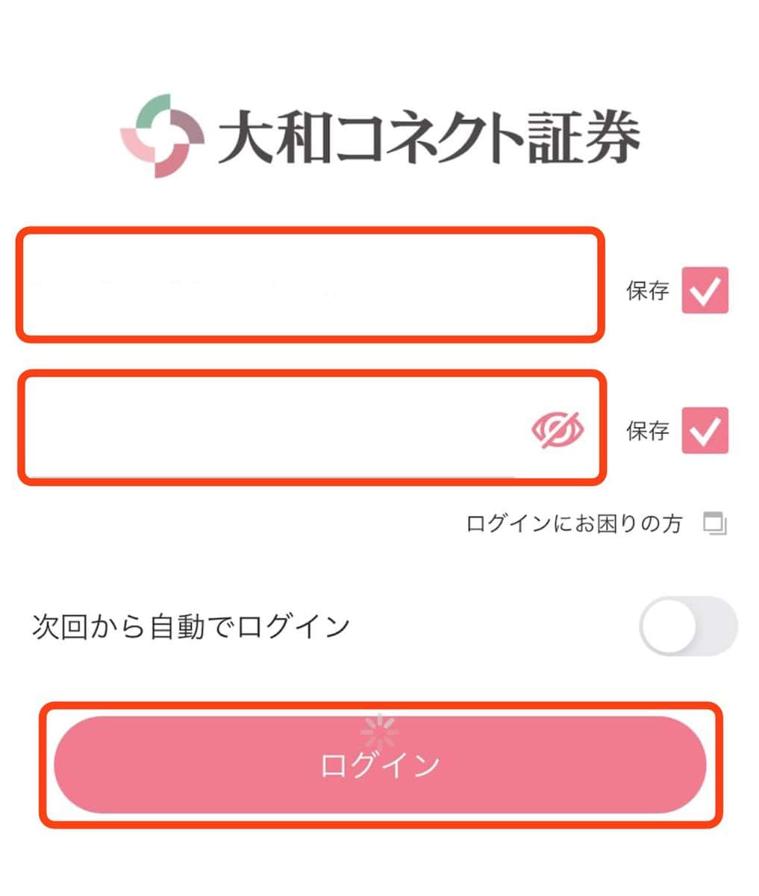The width and height of the screenshot is (759, 896).
Task: Enable the 次回から自動でログイン switch
Action: click(x=688, y=626)
